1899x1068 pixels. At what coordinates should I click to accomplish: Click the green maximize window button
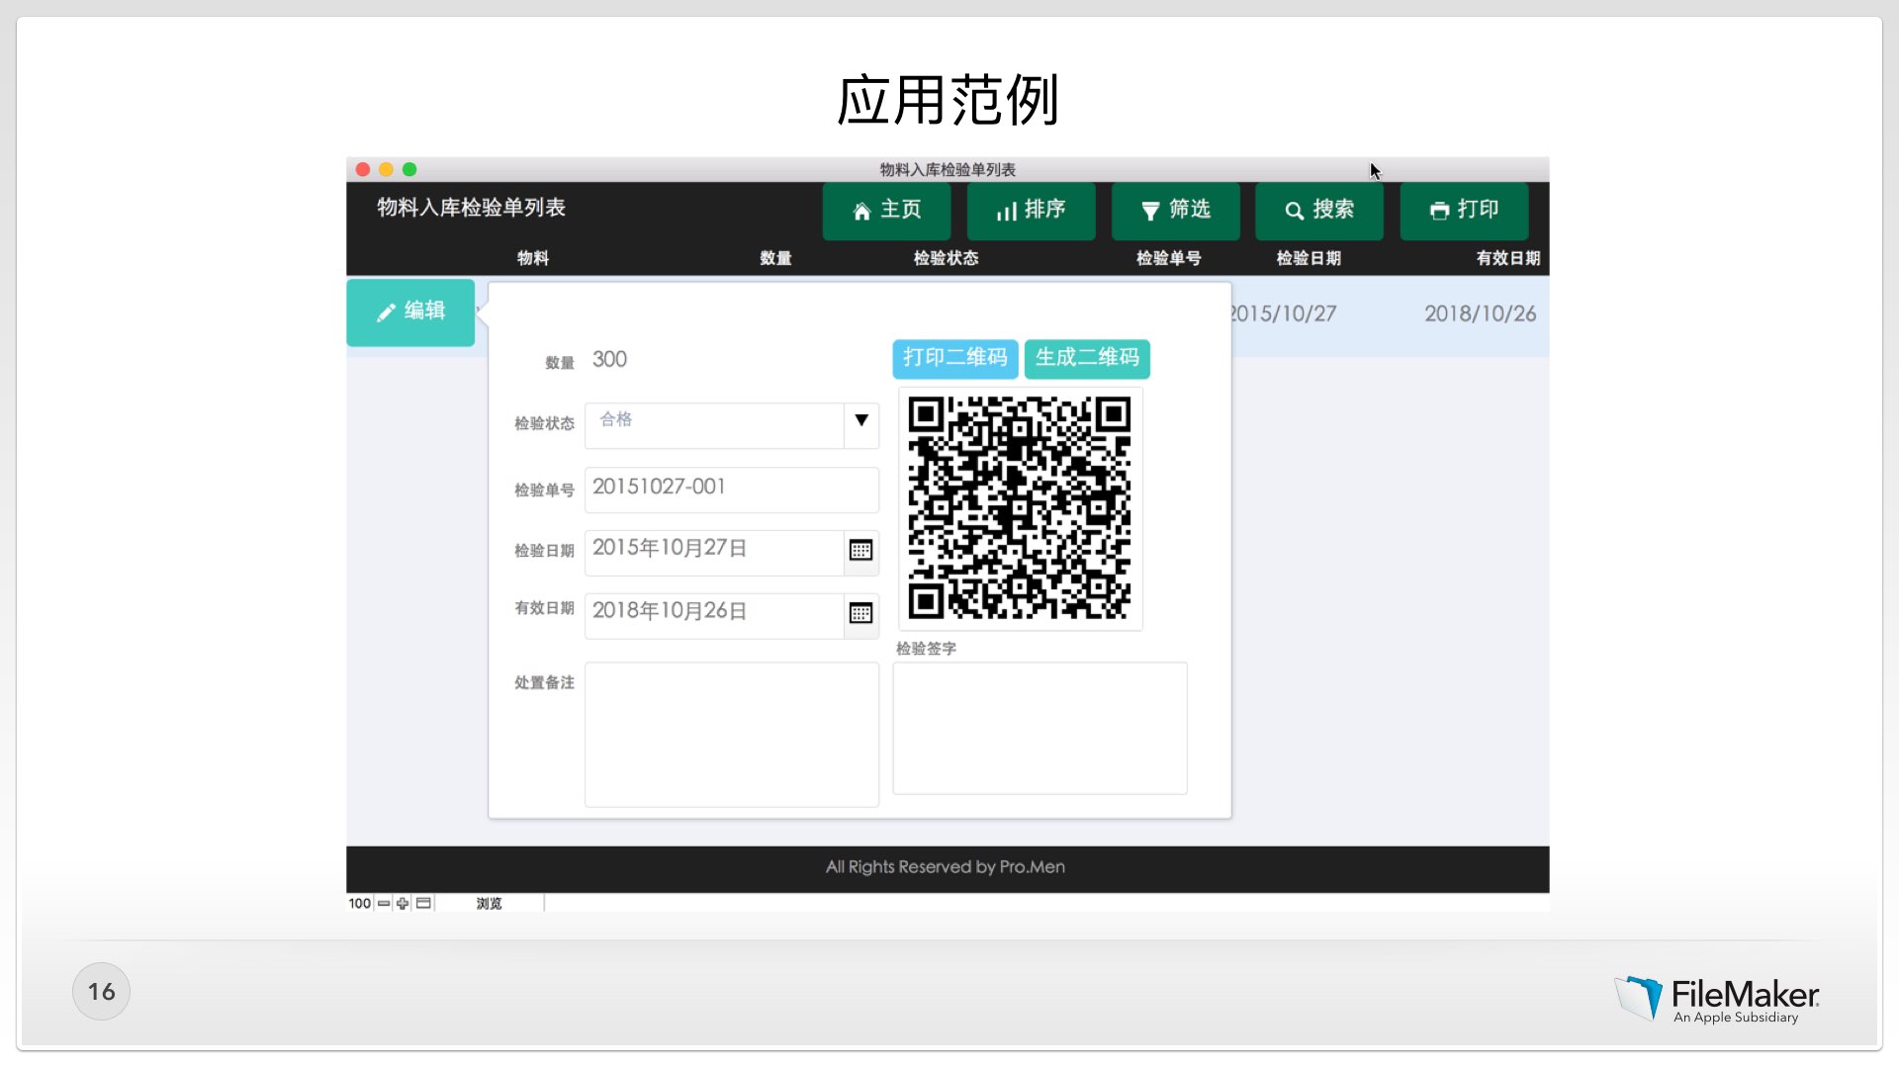point(409,170)
